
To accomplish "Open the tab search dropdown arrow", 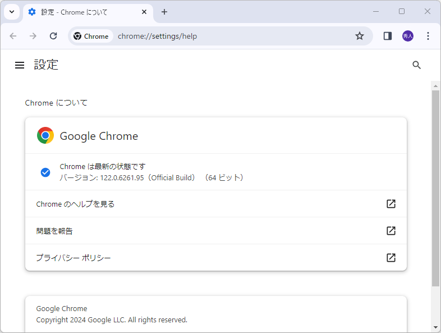I will click(x=12, y=12).
